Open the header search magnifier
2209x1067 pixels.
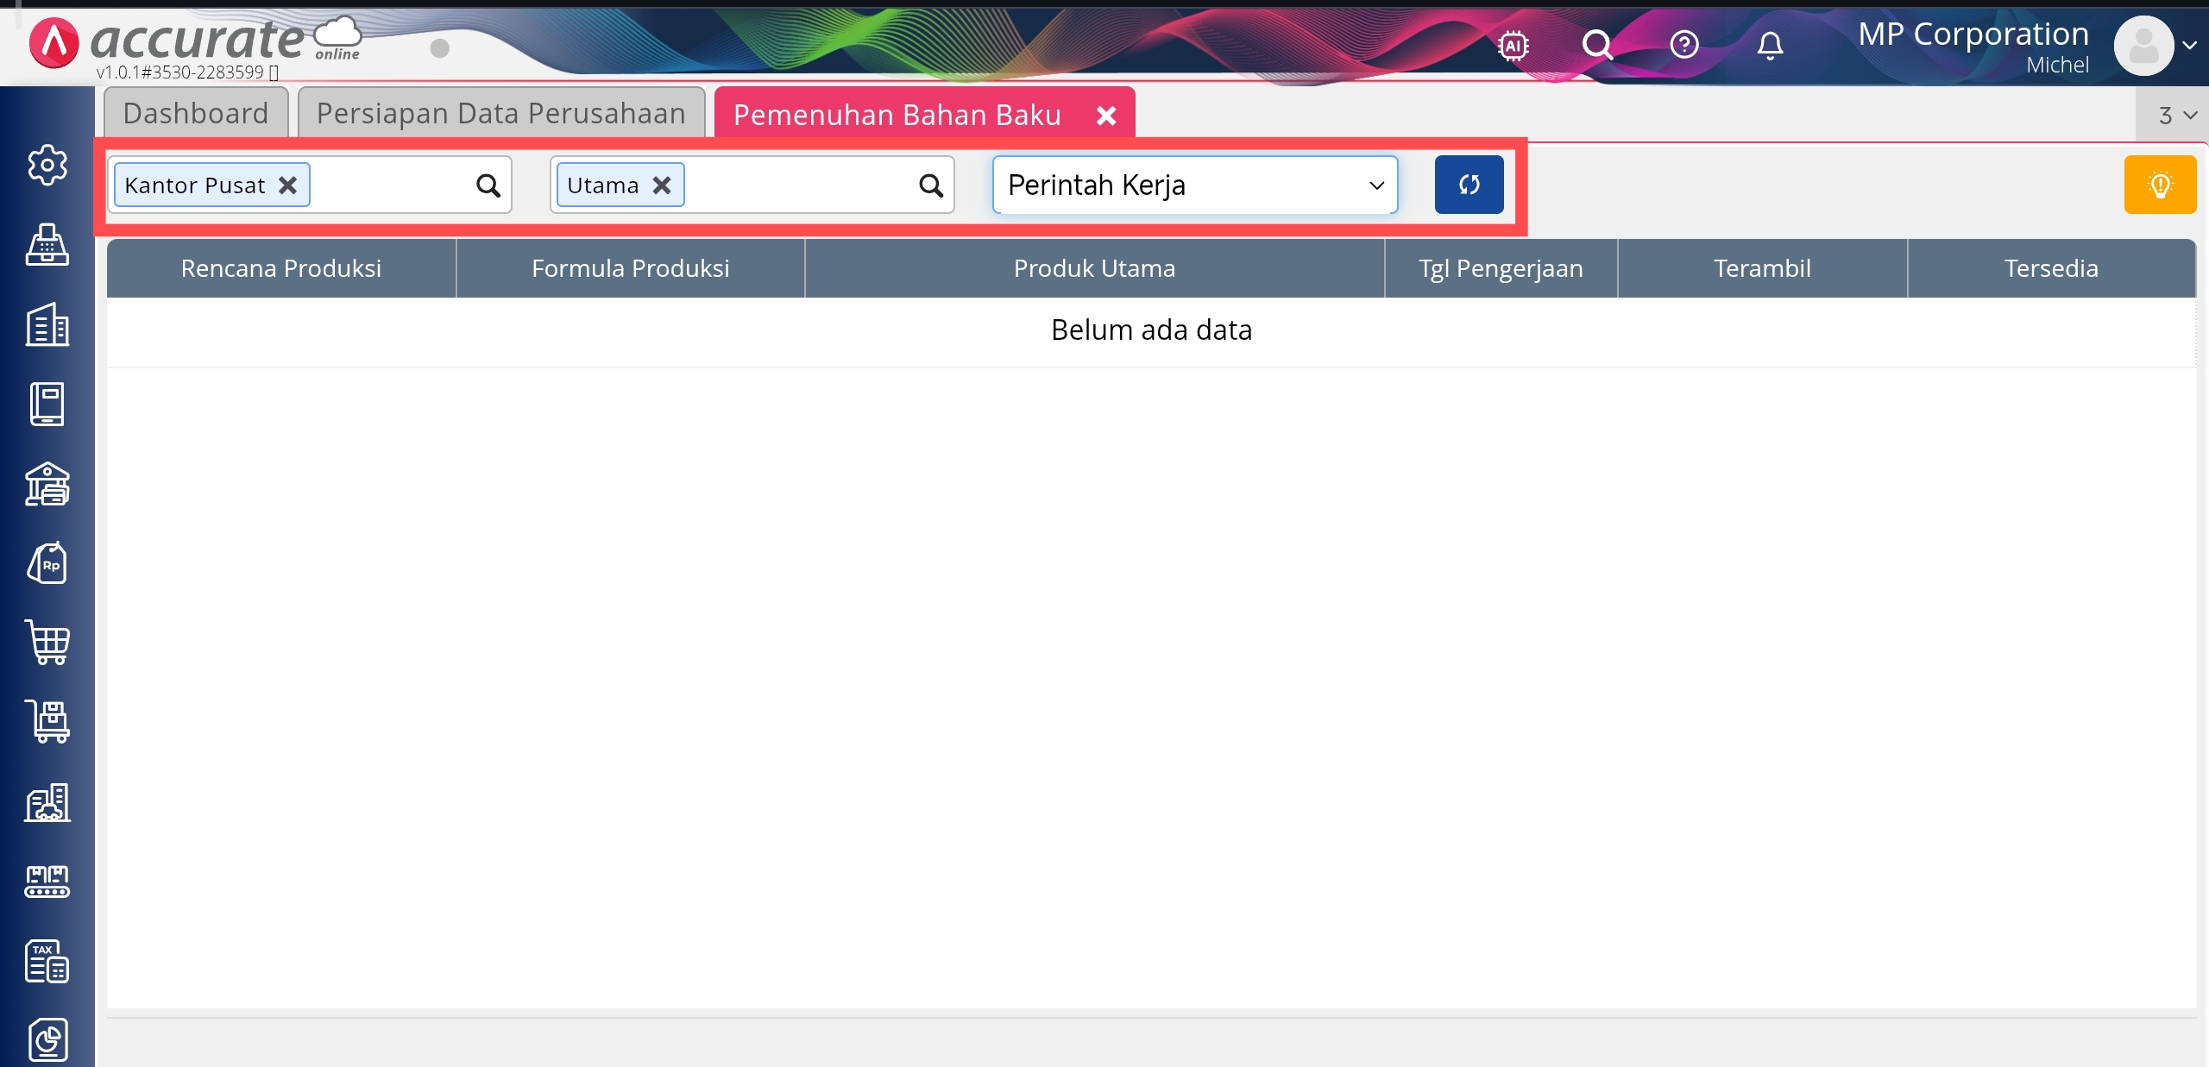click(1597, 45)
